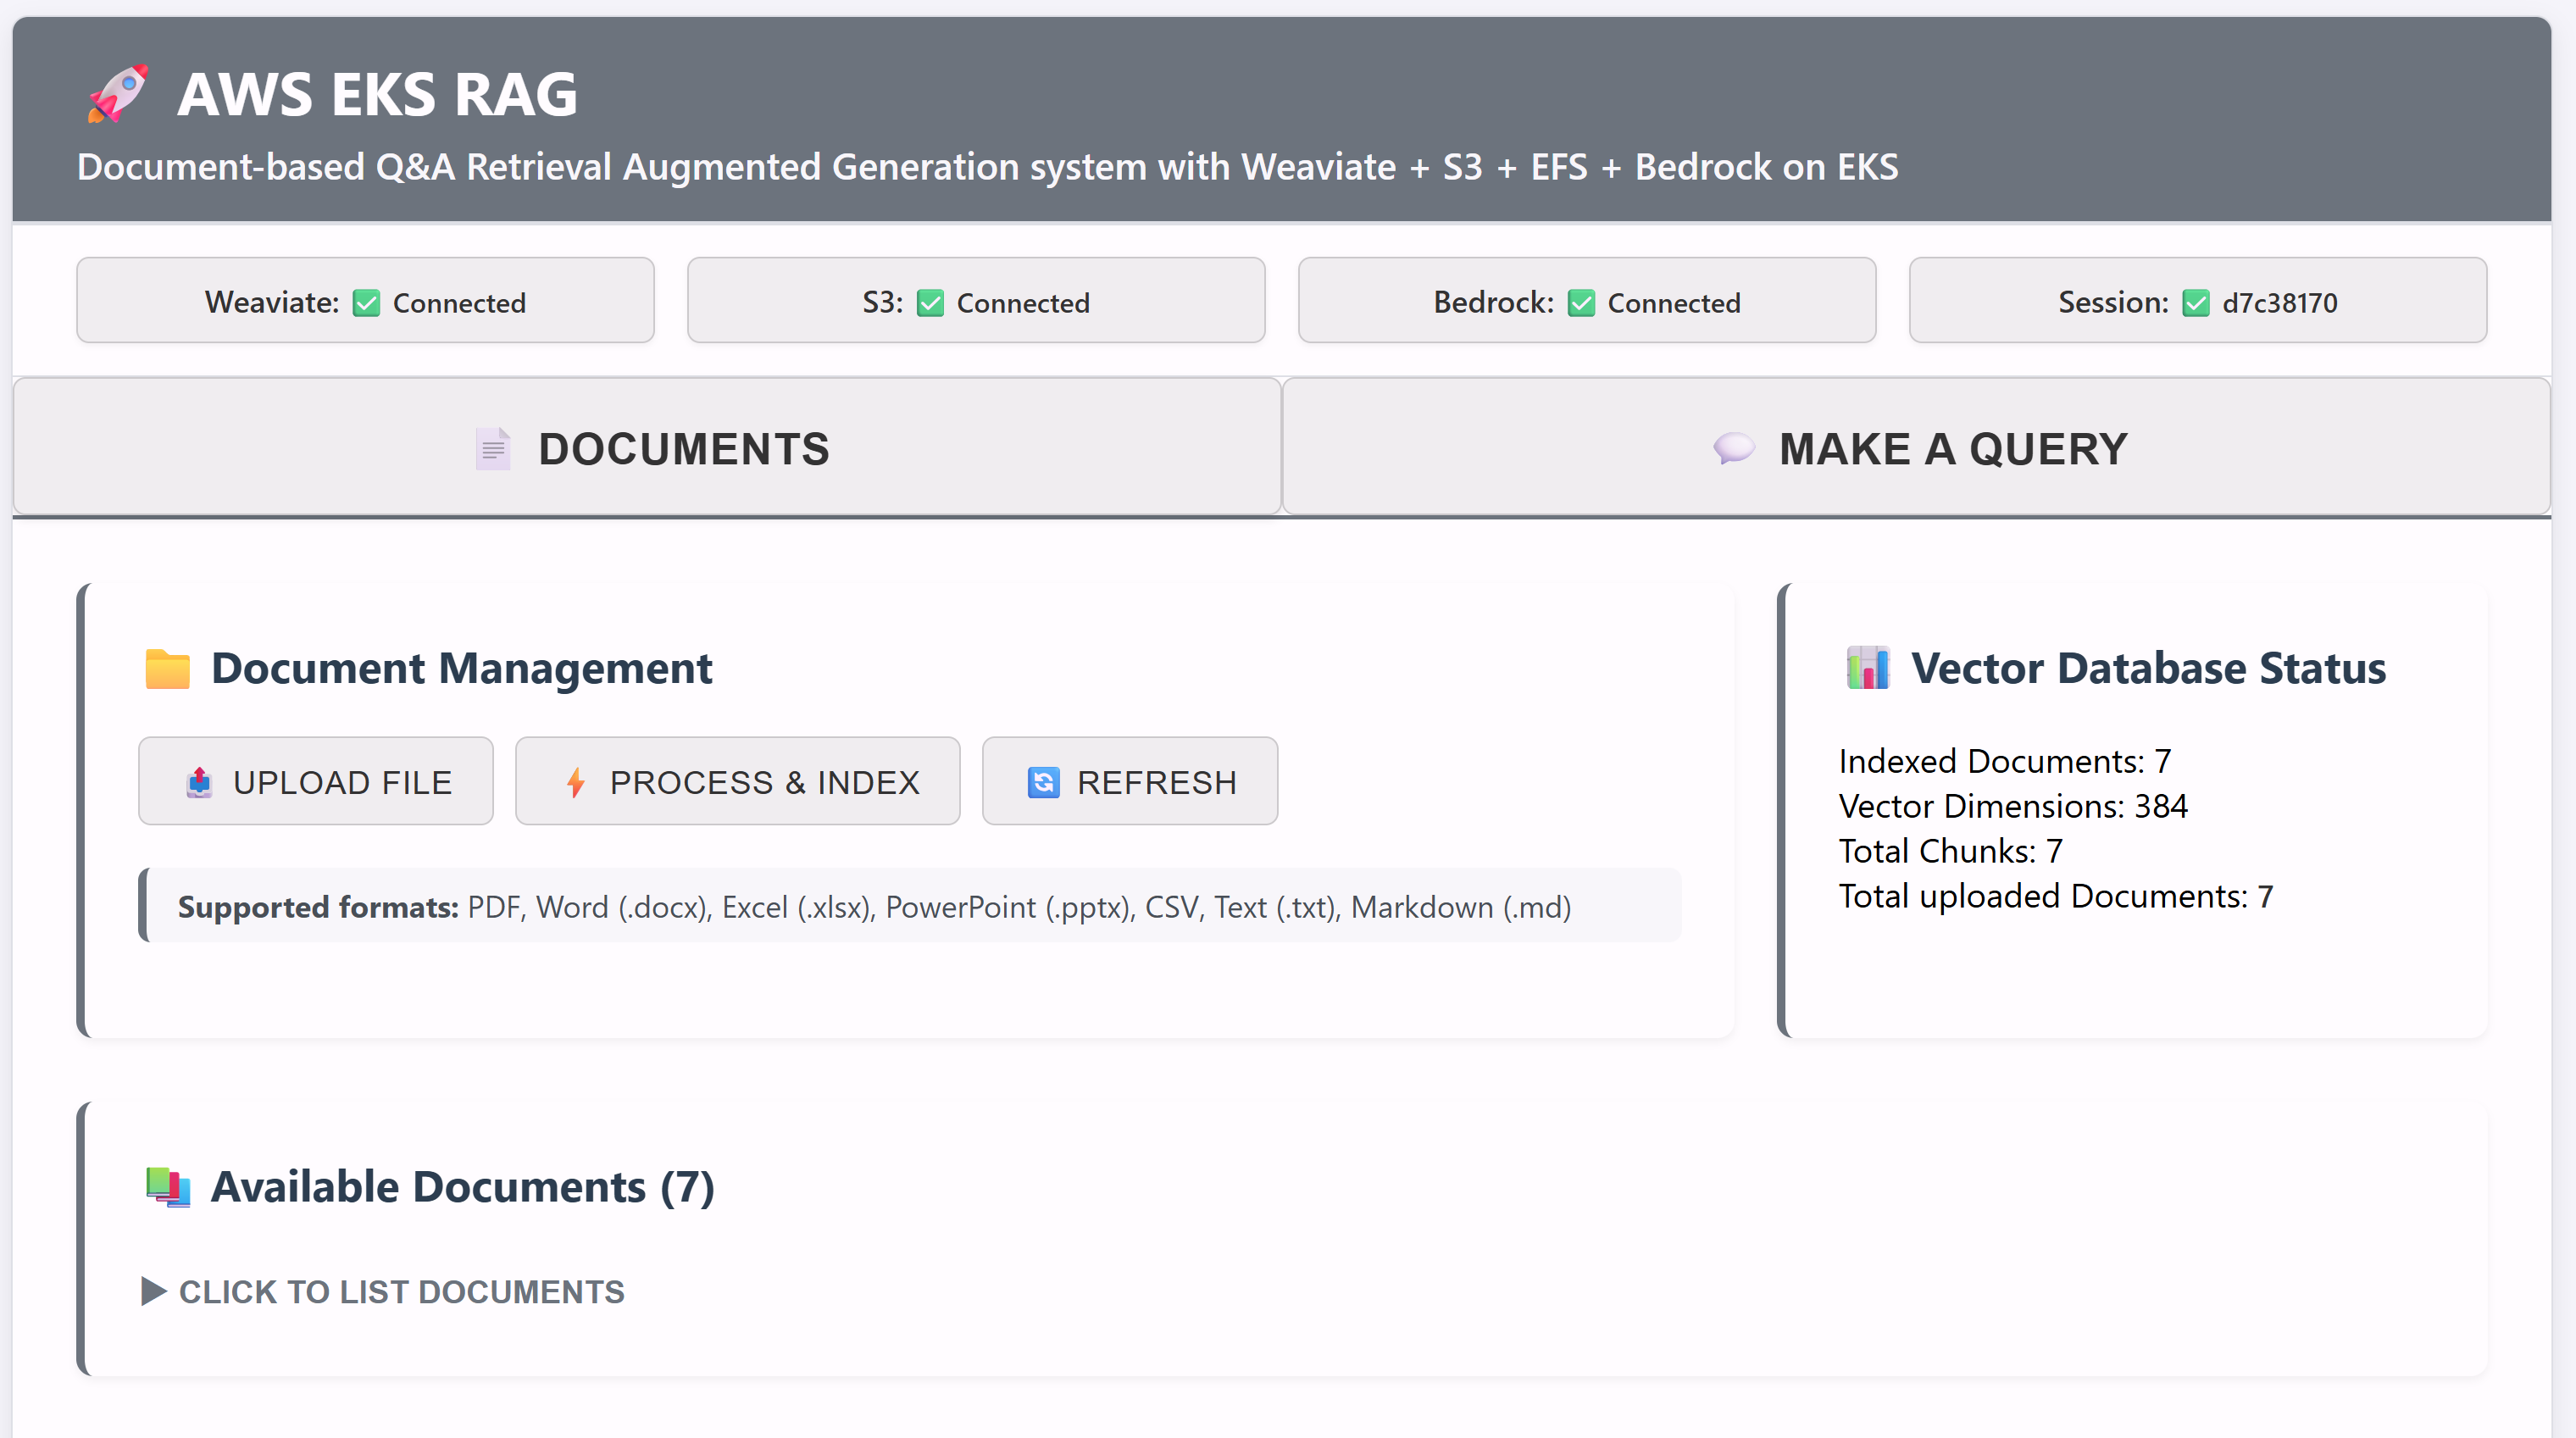2576x1438 pixels.
Task: Click the folder icon beside Document Management
Action: pos(167,669)
